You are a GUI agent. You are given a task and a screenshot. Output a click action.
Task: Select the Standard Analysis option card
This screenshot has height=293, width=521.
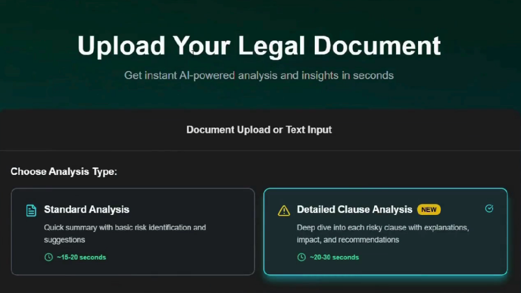point(133,232)
